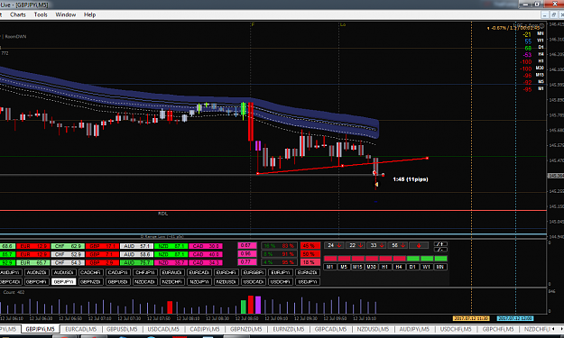This screenshot has height=338, width=564.
Task: Open the Help menu
Action: [x=89, y=14]
